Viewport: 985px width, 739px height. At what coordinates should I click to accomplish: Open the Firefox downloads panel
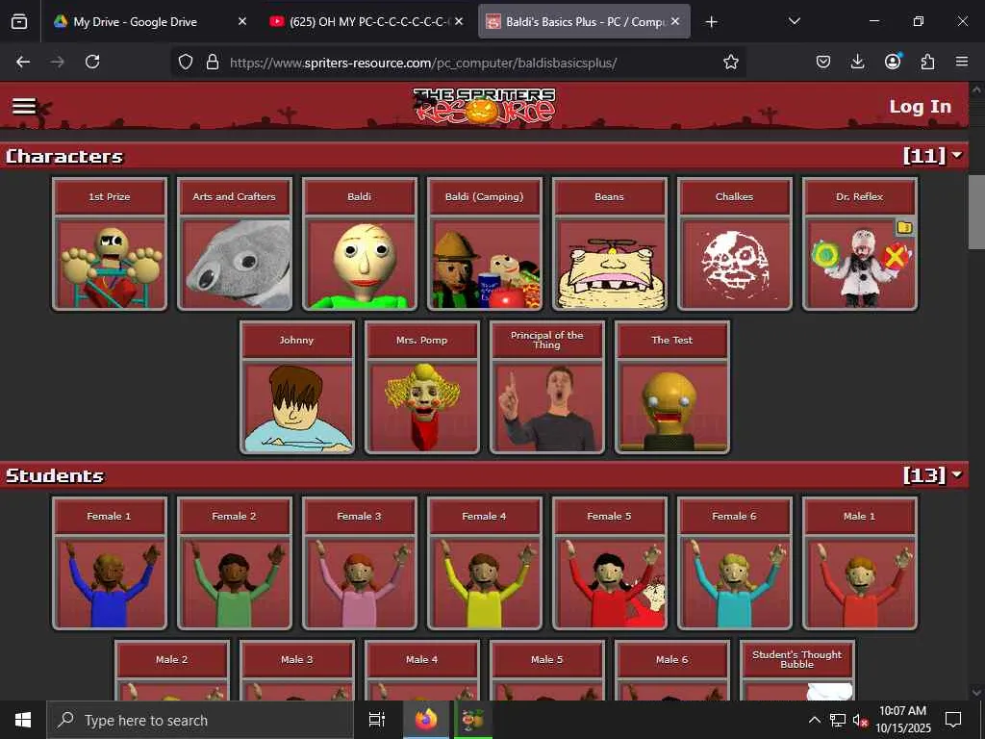857,62
